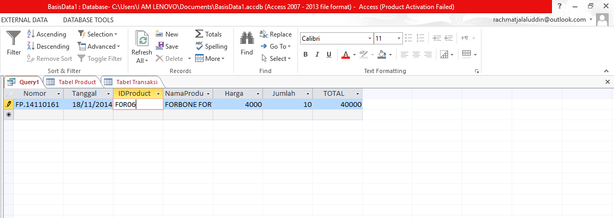The height and width of the screenshot is (218, 614).
Task: Open the Selection filter dropdown
Action: (98, 34)
